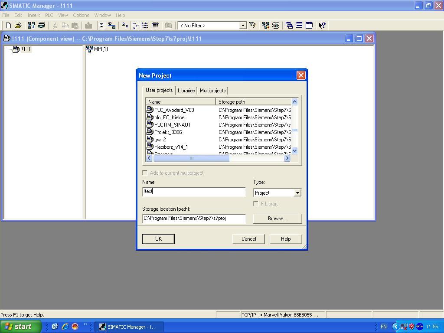The width and height of the screenshot is (444, 333).
Task: Click the security shield tray icon
Action: (412, 326)
